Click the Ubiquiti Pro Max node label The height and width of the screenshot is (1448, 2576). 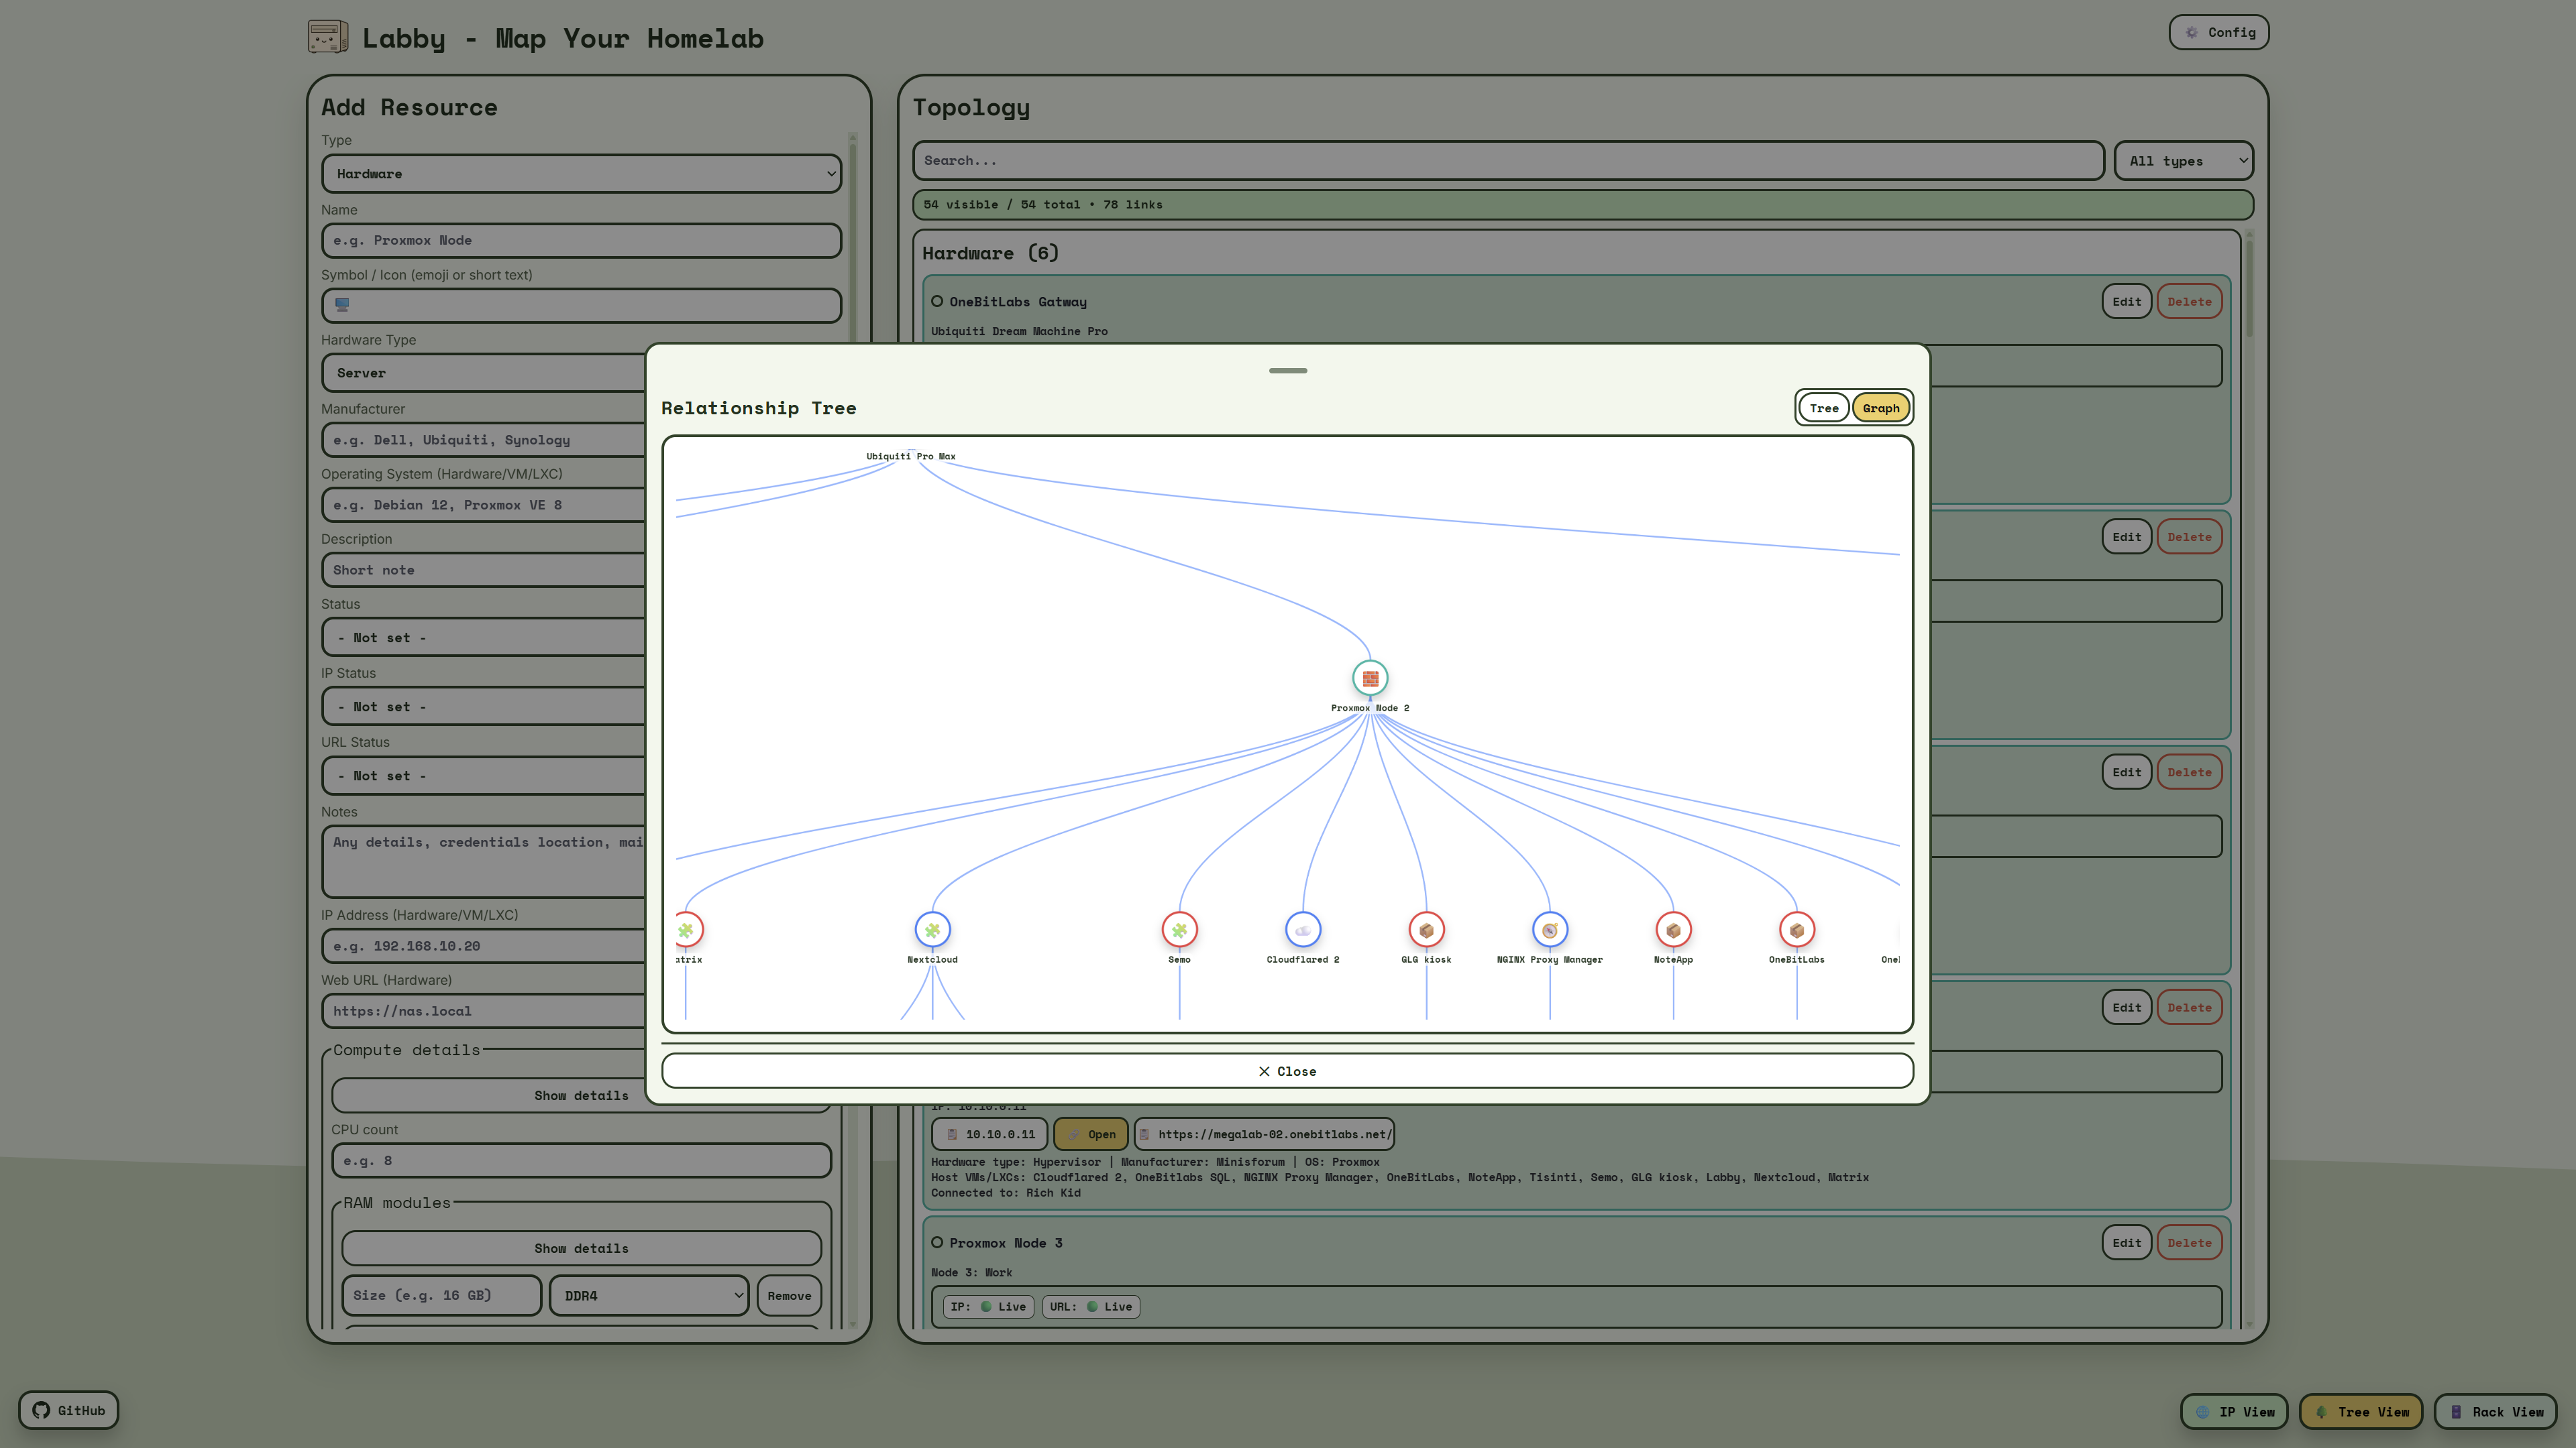tap(910, 456)
